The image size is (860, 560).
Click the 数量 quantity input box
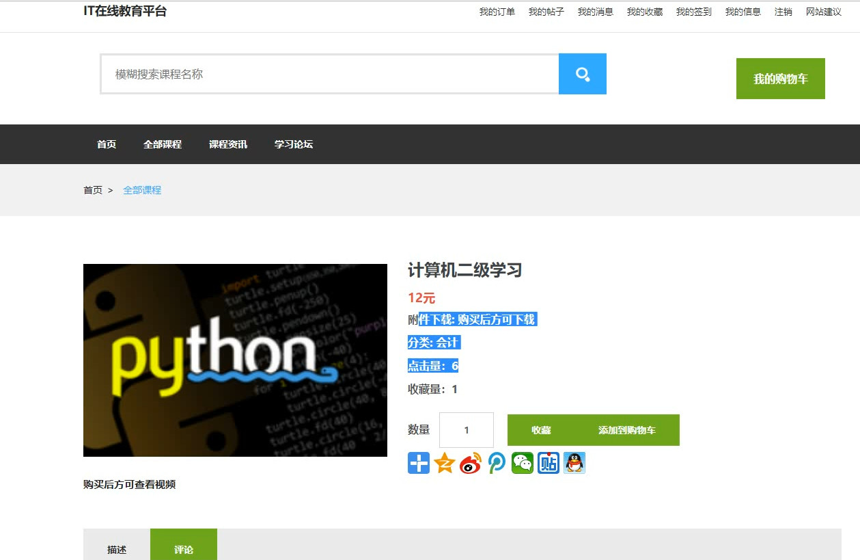pos(467,430)
